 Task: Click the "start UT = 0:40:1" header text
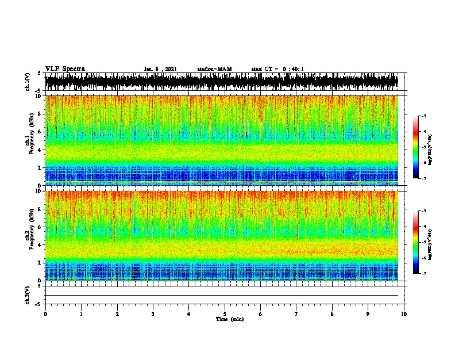277,69
